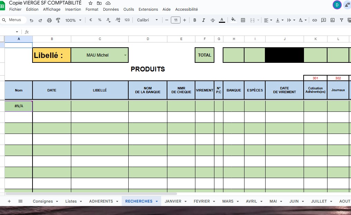Select the paint format roller
The width and height of the screenshot is (351, 215).
coord(58,20)
